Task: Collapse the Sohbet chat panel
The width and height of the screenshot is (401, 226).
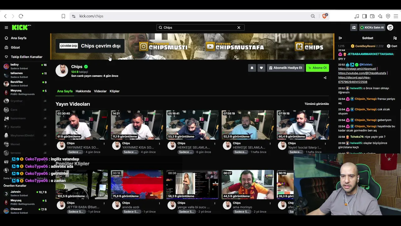Action: tap(340, 38)
